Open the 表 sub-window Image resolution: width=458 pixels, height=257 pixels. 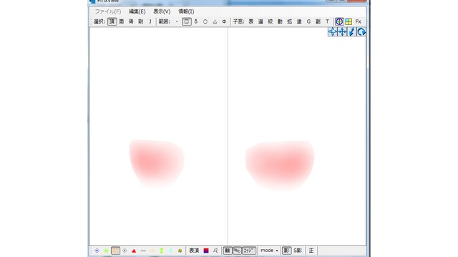point(251,21)
